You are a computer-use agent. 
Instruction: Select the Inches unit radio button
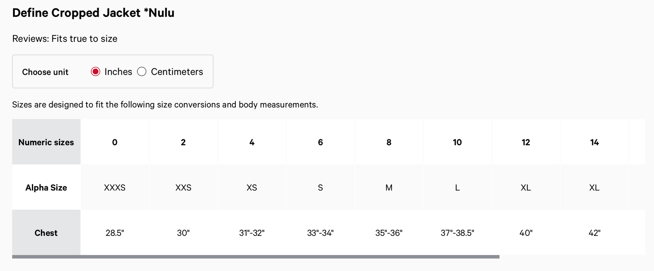[x=96, y=72]
